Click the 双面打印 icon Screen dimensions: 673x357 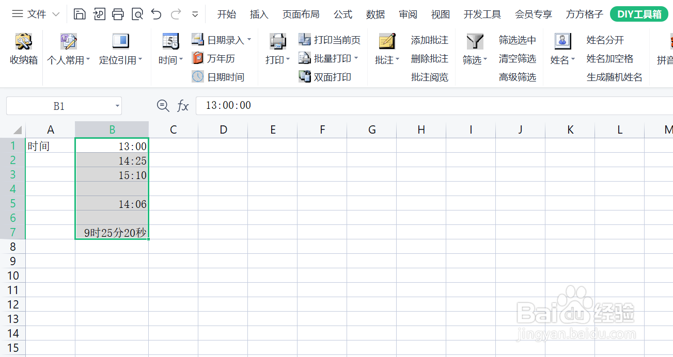[x=305, y=77]
